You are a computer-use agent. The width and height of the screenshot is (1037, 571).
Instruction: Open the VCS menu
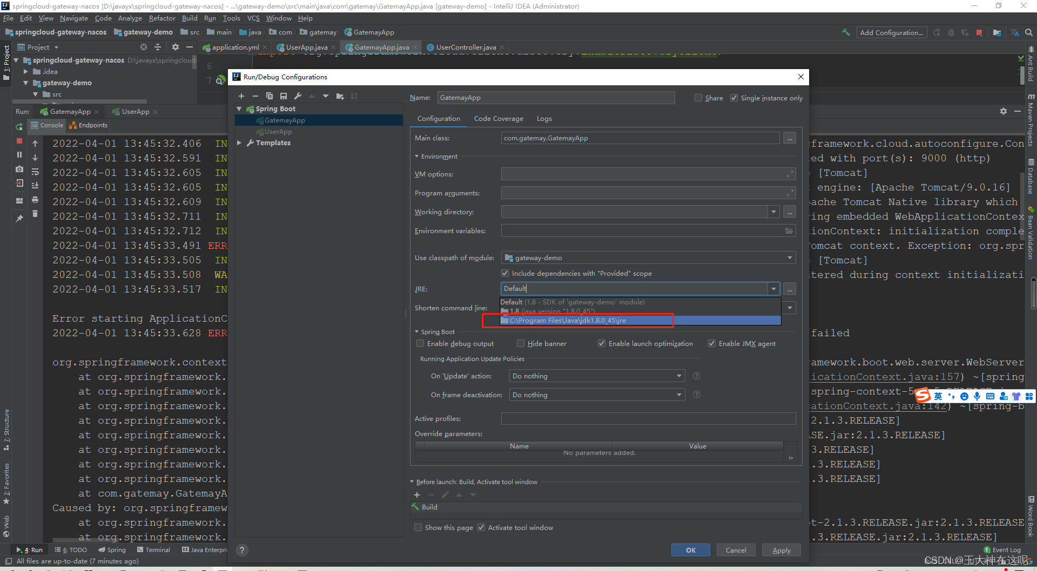tap(253, 18)
